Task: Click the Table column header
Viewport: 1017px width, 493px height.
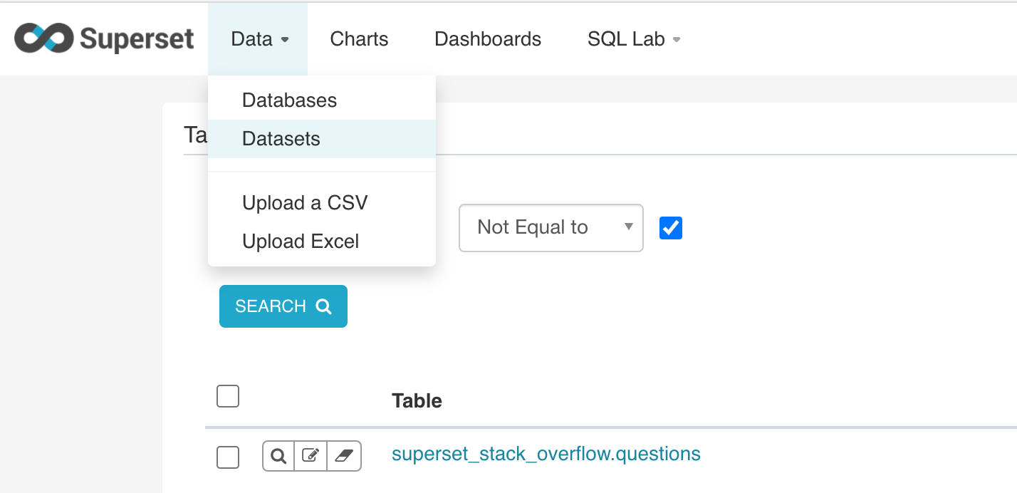Action: [417, 400]
